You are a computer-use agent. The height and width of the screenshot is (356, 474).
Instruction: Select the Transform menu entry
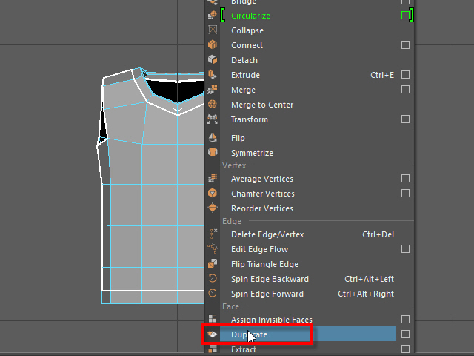point(249,119)
